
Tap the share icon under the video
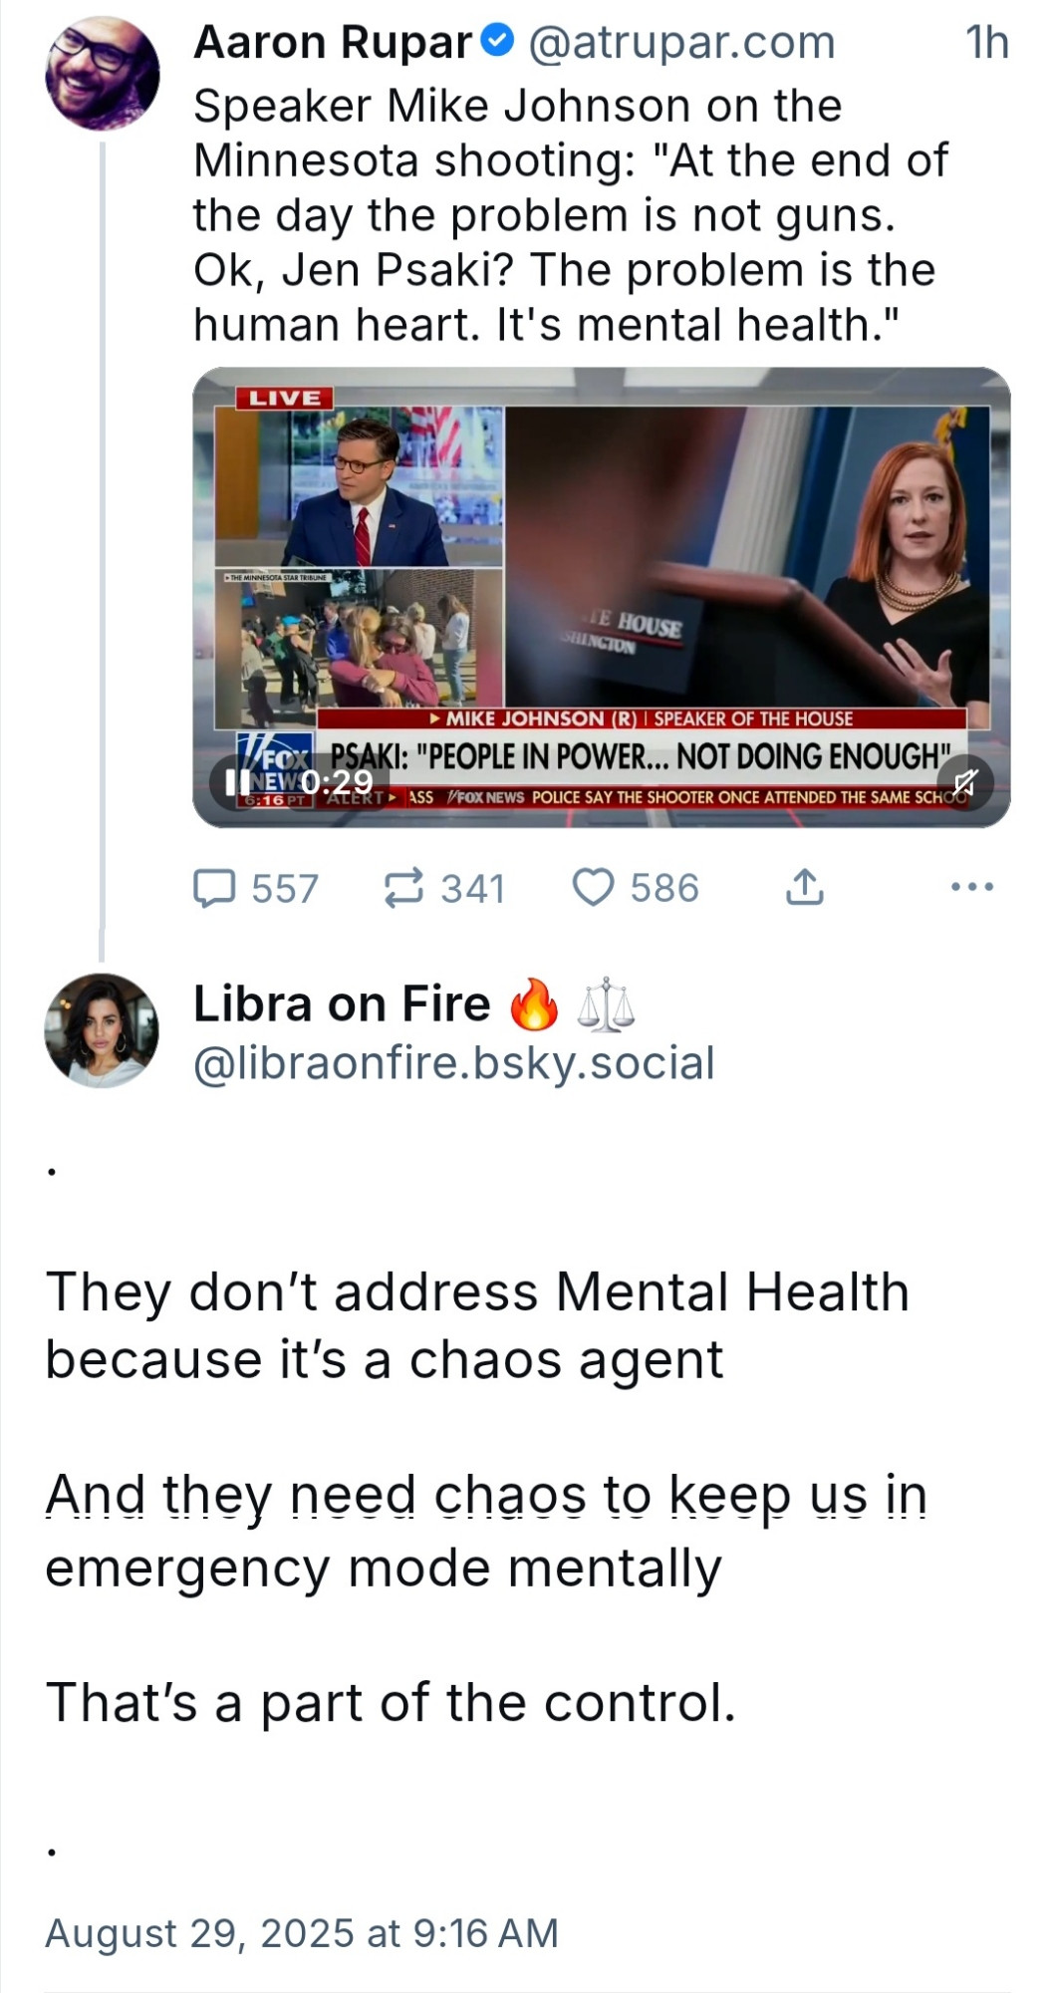click(804, 887)
